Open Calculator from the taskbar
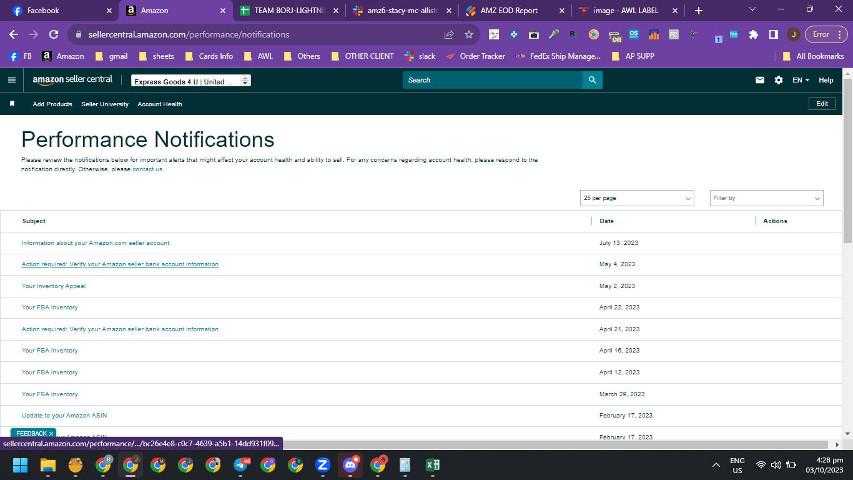The height and width of the screenshot is (480, 853). pos(405,465)
